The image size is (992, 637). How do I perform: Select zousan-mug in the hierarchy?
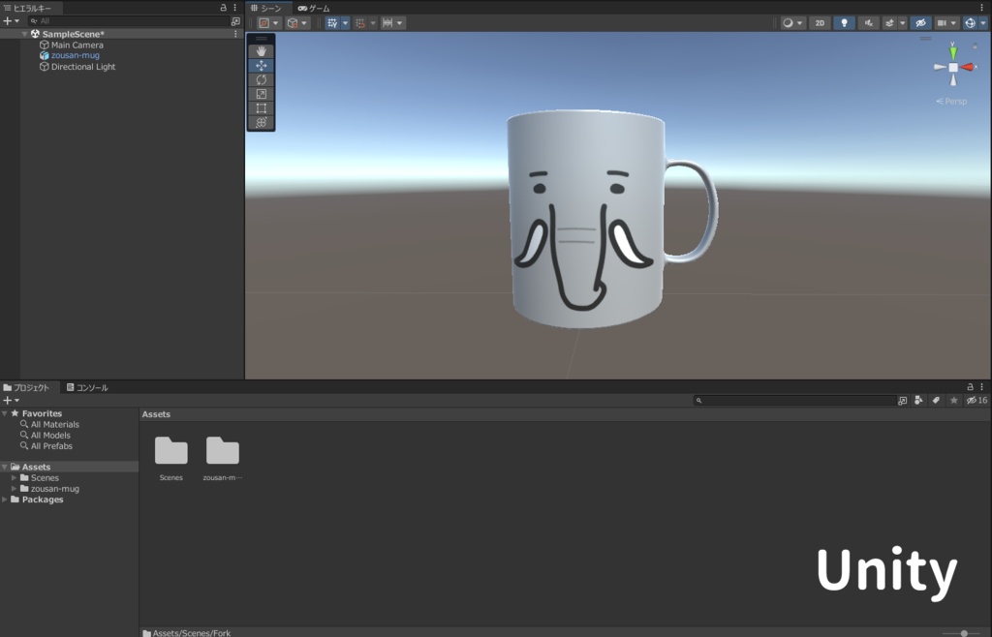click(73, 55)
